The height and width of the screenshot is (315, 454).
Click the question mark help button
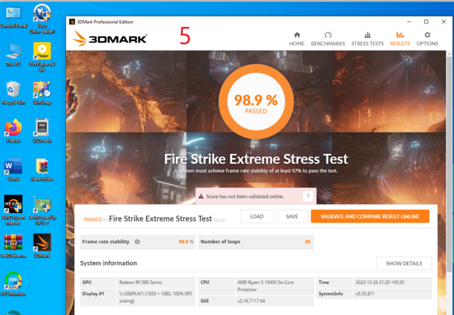tap(308, 197)
